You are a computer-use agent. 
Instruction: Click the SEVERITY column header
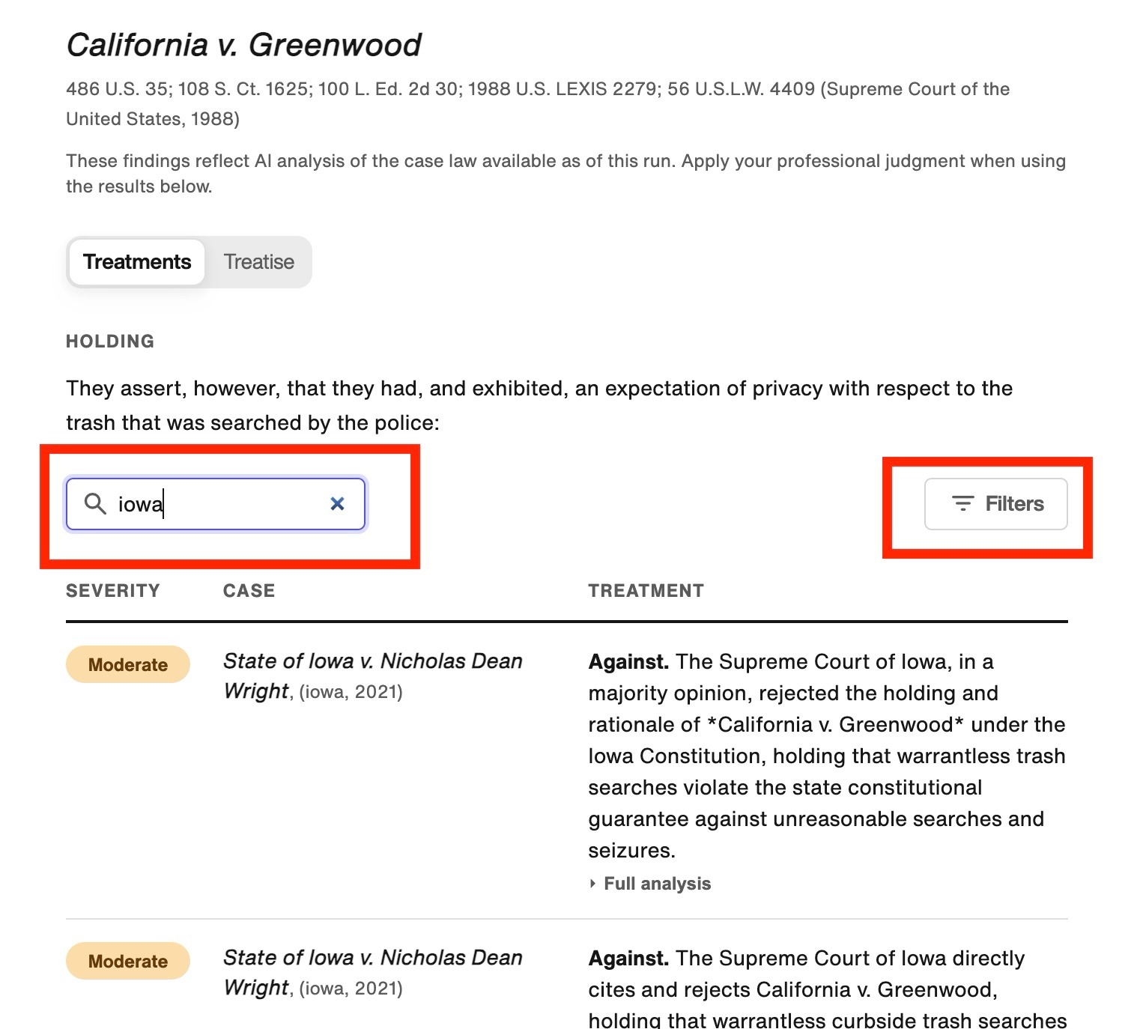[x=113, y=591]
